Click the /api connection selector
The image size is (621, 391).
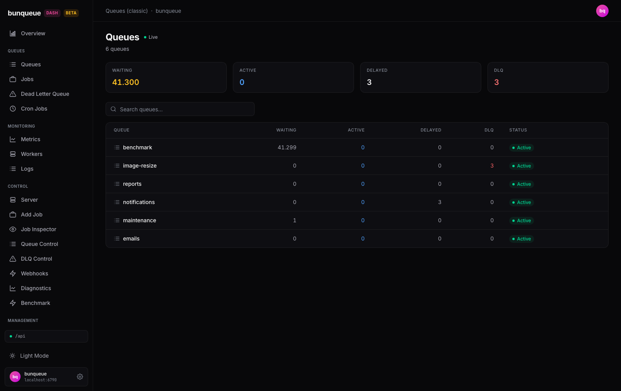point(46,336)
